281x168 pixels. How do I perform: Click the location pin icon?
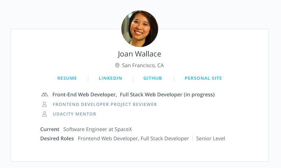117,65
